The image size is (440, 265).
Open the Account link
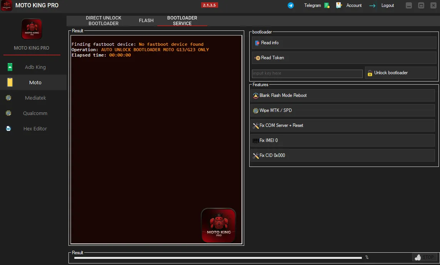[x=354, y=5]
